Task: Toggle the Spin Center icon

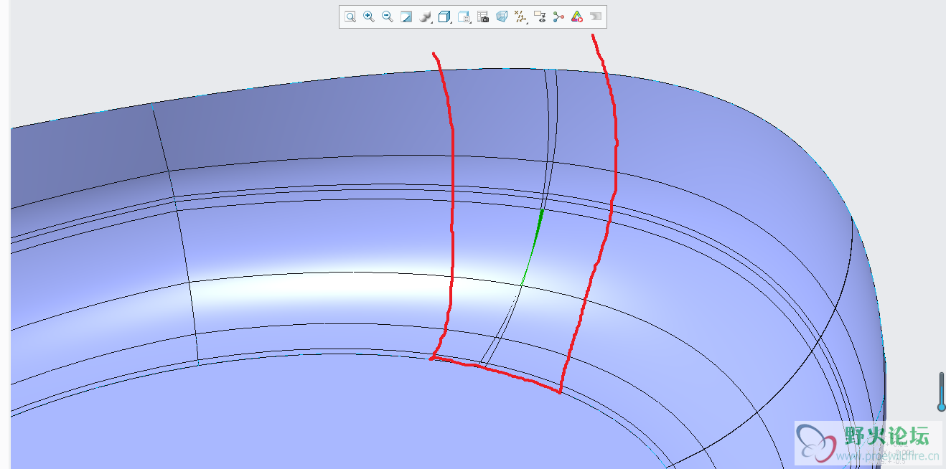Action: [559, 16]
